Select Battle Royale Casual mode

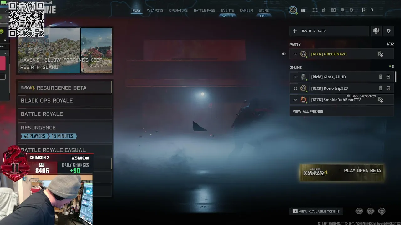pos(65,150)
